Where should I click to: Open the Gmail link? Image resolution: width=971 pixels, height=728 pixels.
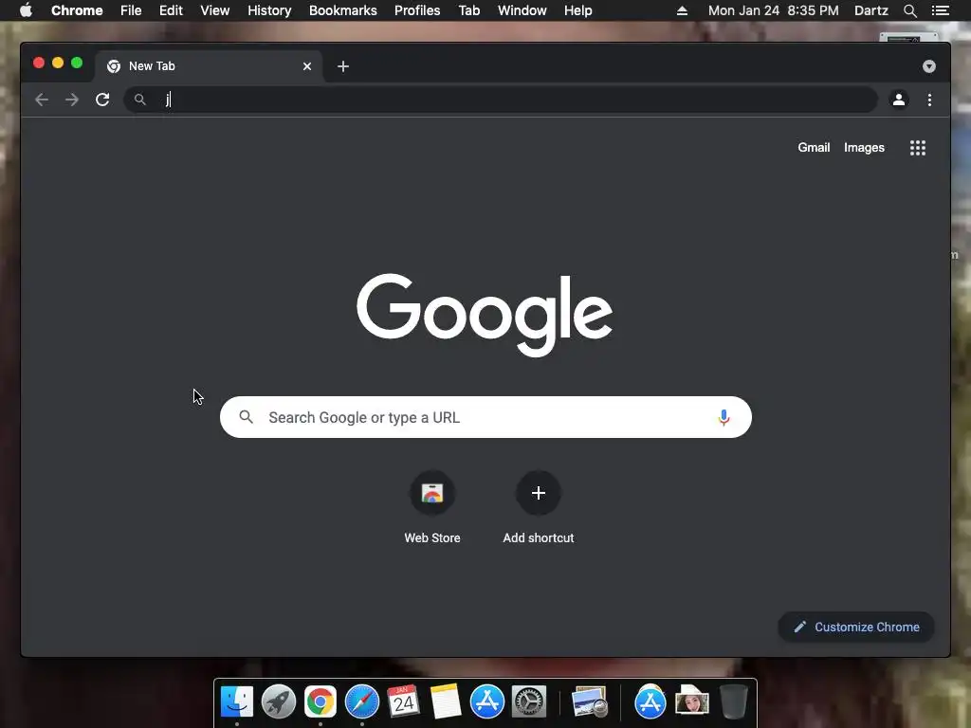(x=813, y=147)
